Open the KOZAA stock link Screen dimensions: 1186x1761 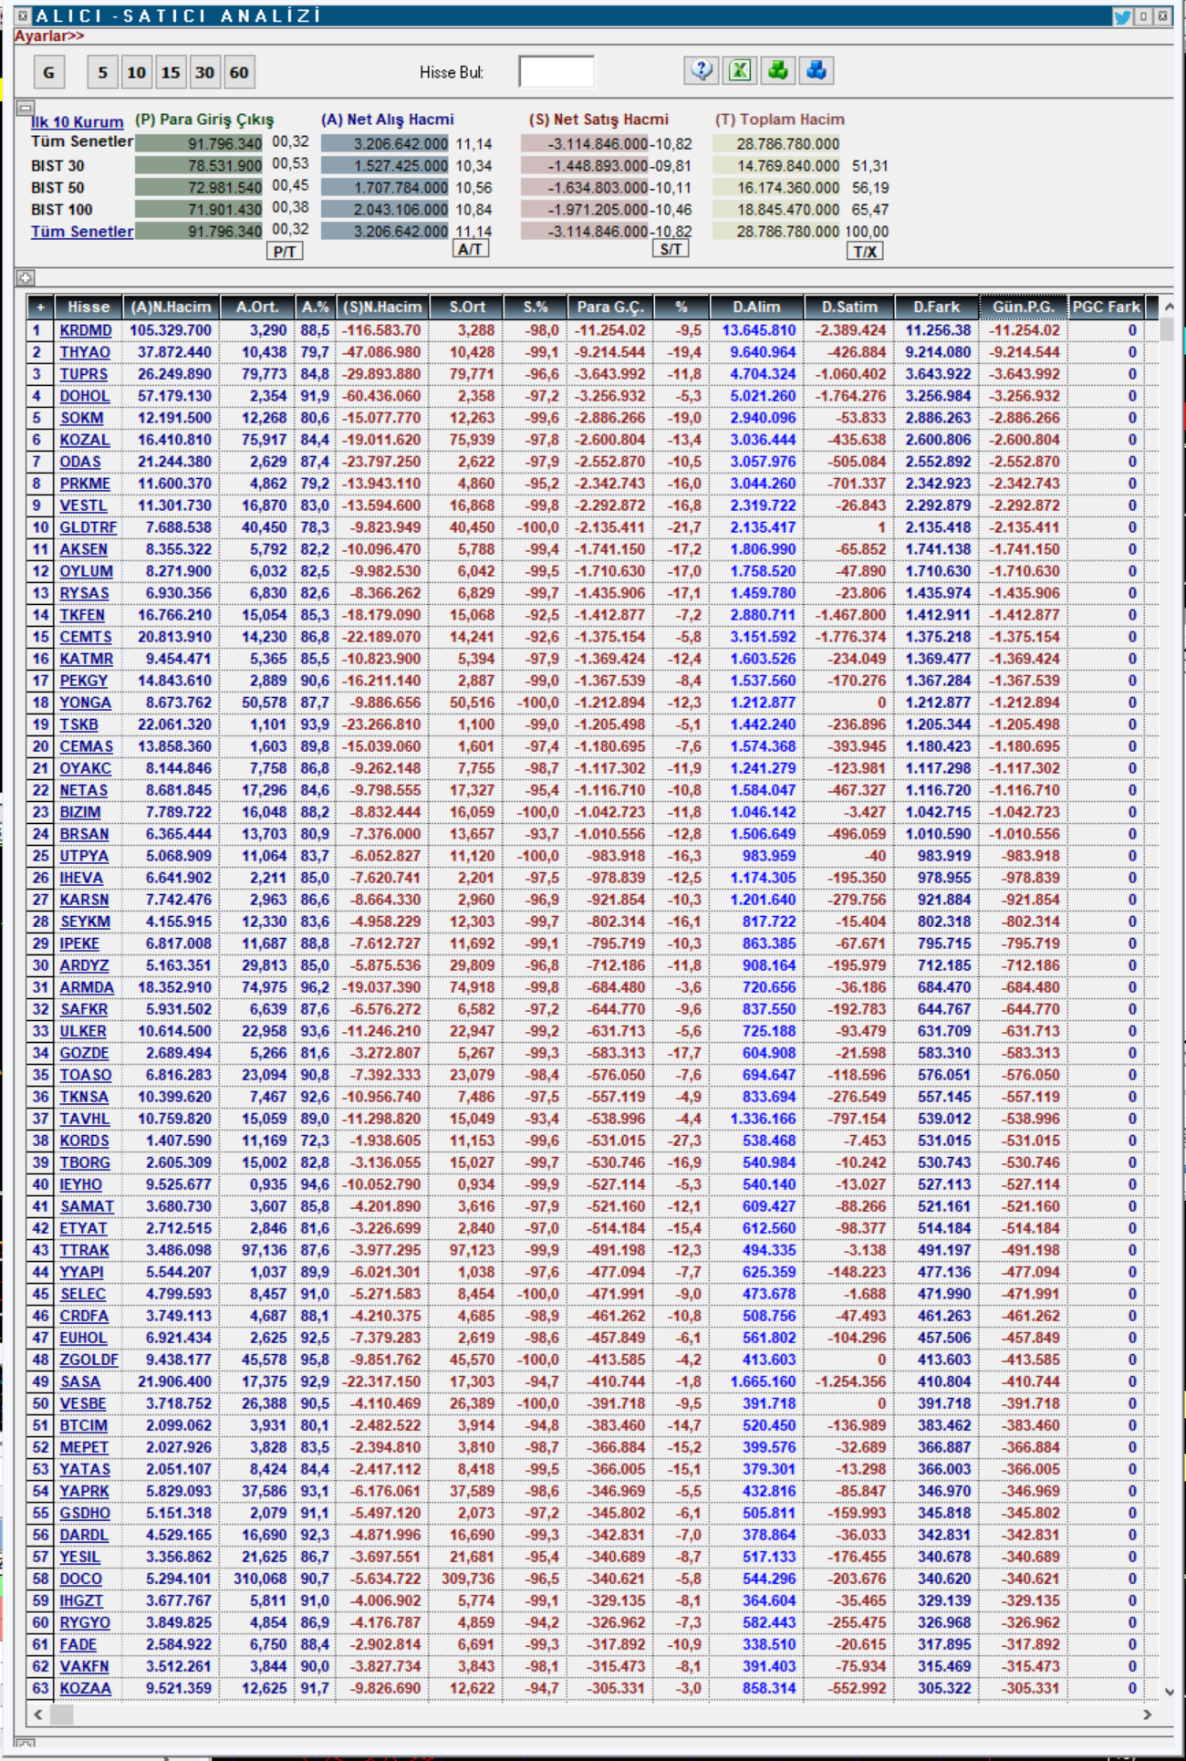86,1688
